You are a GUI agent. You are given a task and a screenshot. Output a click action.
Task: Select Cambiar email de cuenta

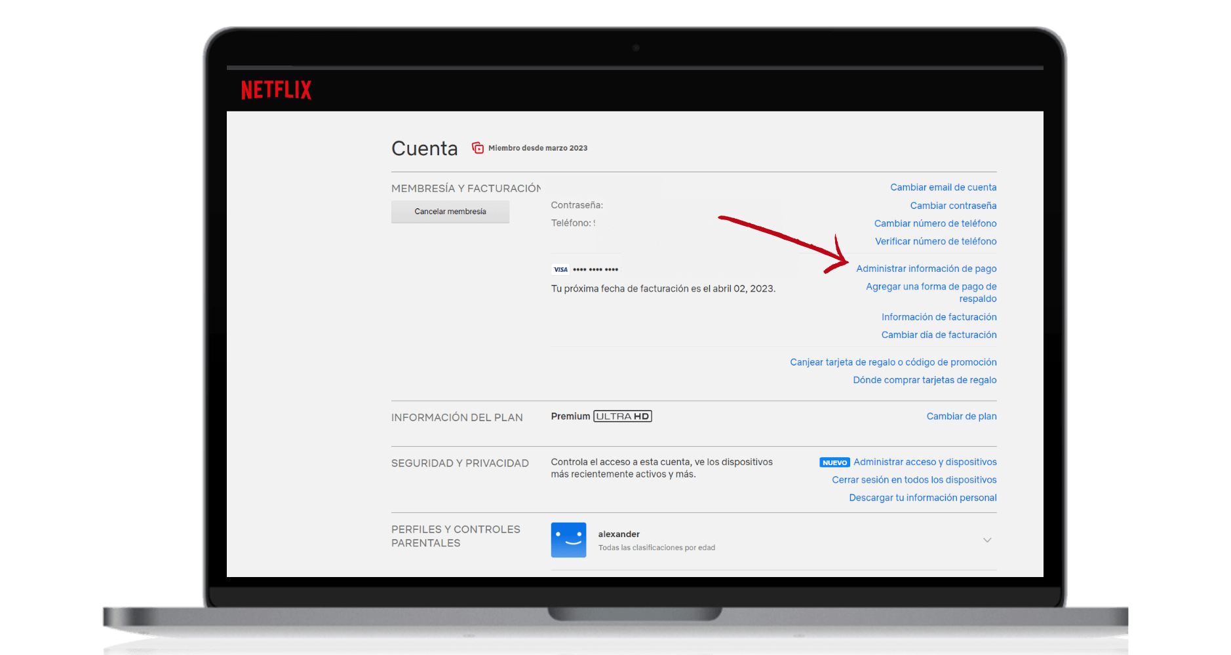click(943, 187)
